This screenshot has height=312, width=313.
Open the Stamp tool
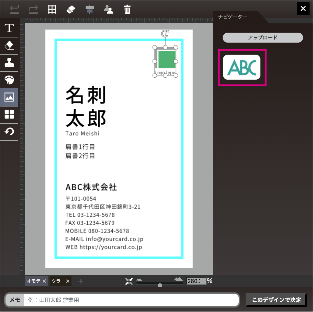click(x=9, y=63)
